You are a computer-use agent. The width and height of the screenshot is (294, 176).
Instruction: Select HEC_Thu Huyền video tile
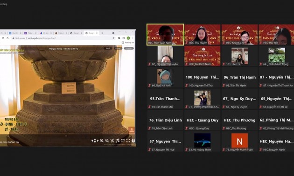pyautogui.click(x=203, y=34)
